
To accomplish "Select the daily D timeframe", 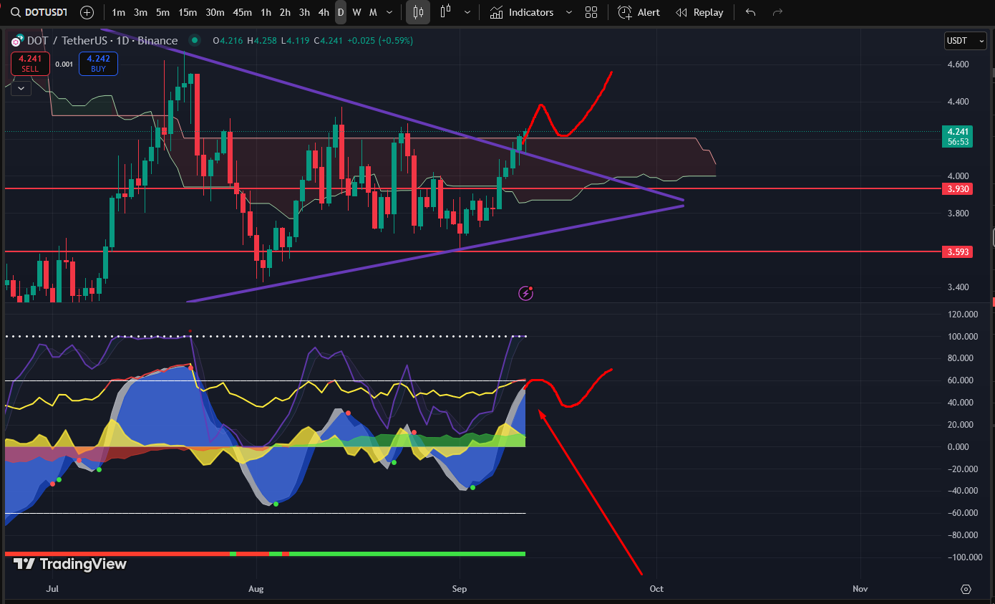I will [341, 12].
